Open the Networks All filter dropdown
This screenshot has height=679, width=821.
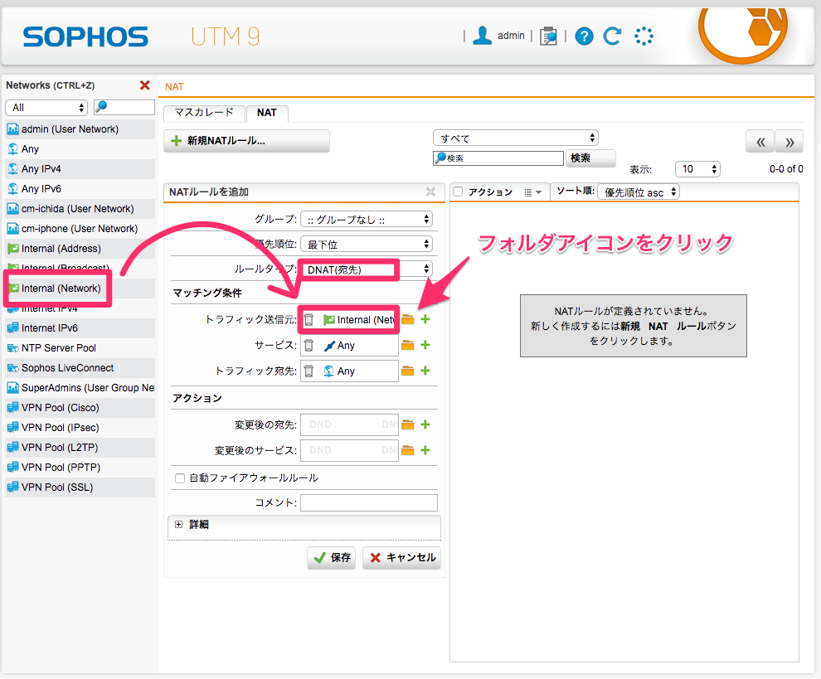46,107
